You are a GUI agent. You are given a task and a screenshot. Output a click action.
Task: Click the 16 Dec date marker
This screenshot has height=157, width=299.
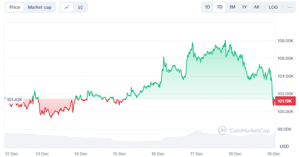click(158, 154)
